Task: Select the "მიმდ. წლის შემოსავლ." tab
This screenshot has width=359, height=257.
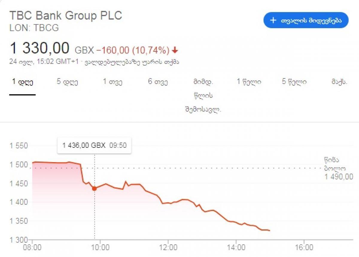Action: [203, 96]
